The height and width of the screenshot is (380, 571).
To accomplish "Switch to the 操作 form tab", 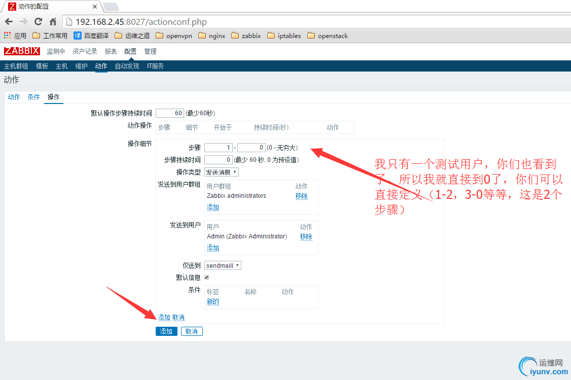I will point(54,97).
